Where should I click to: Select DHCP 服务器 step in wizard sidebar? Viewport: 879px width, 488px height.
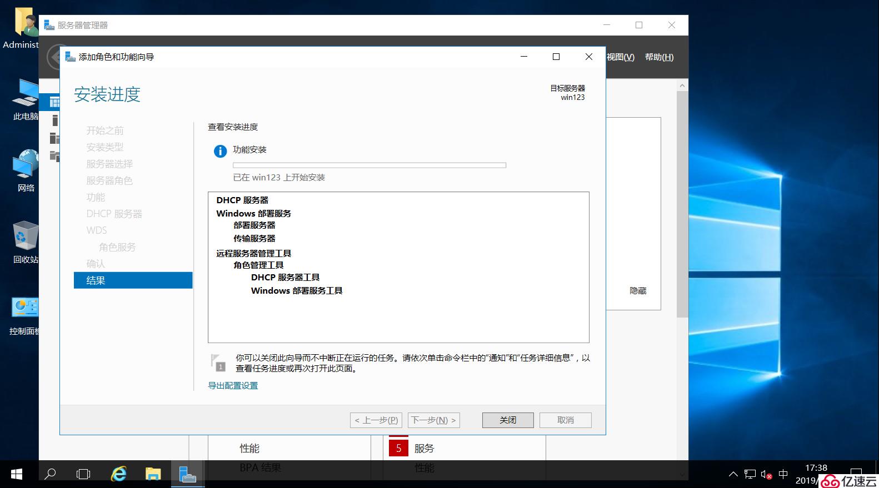114,214
